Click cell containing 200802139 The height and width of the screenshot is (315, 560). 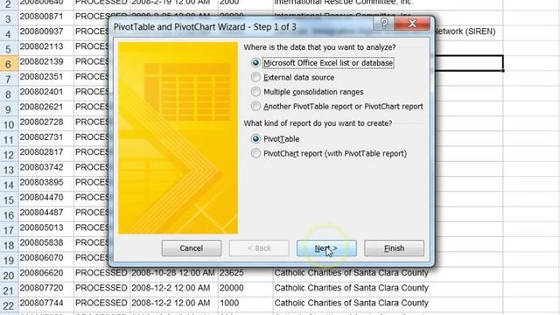coord(46,62)
